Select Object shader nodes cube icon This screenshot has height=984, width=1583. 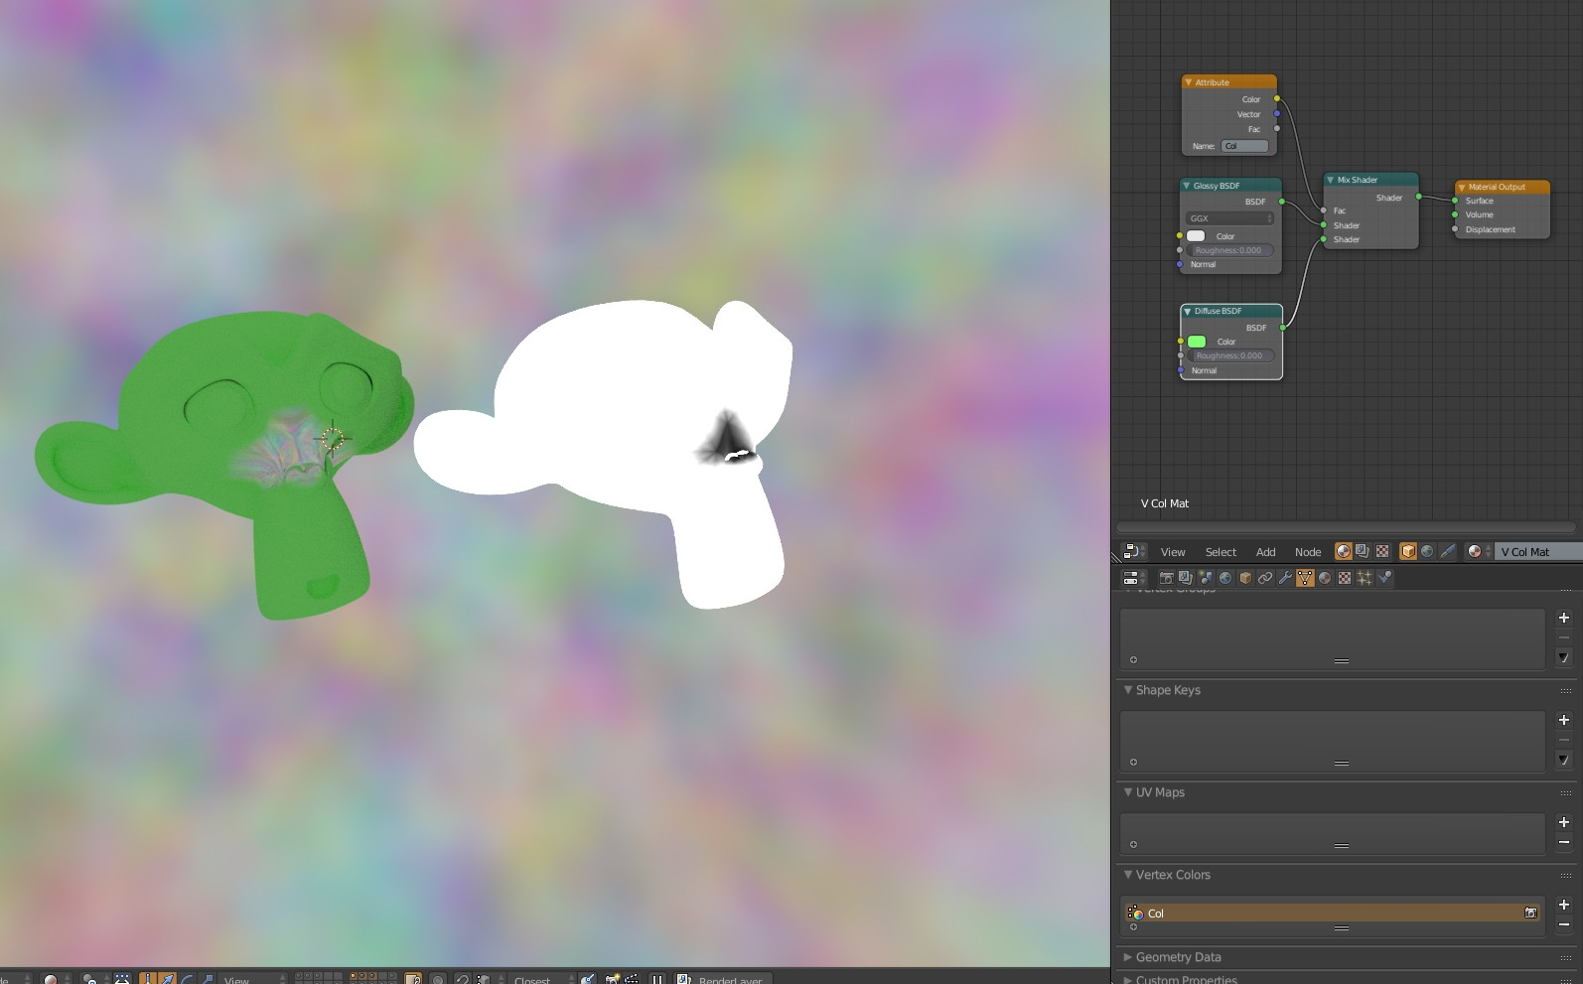click(x=1407, y=551)
